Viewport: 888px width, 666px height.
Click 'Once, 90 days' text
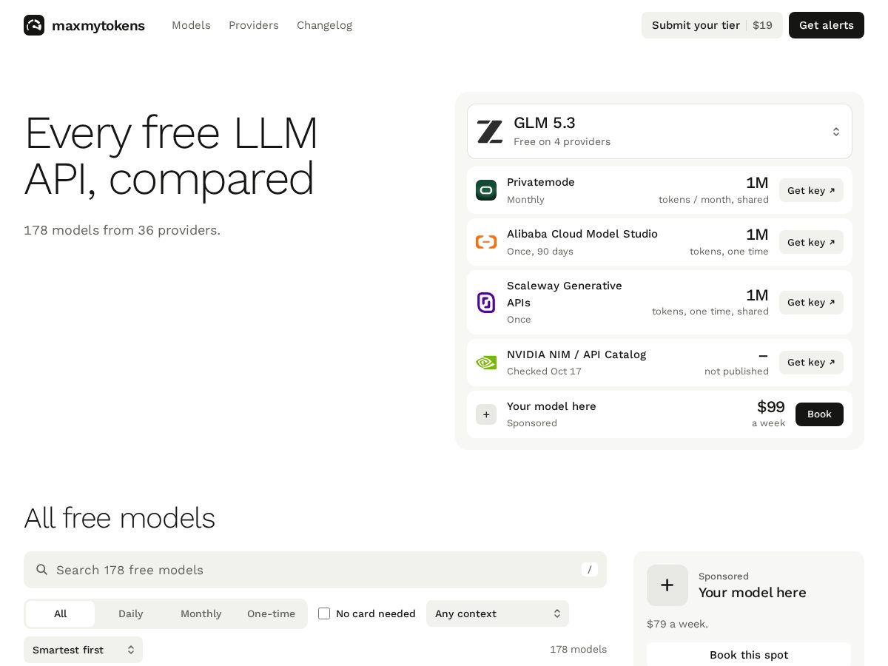(x=540, y=252)
